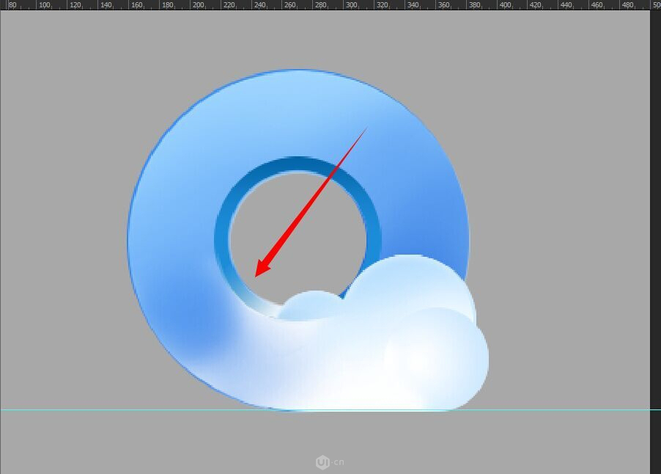Click the 300 mark on the horizontal ruler

pyautogui.click(x=352, y=4)
